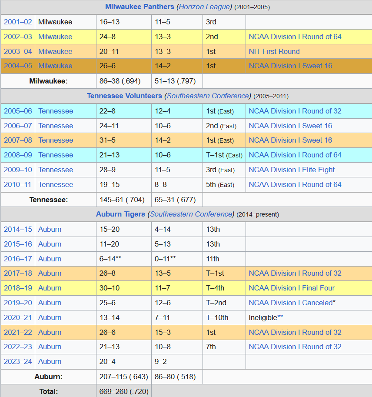Open NCAA Division I Round of 64 for 2010–11
Viewport: 372px width, 397px height.
[295, 184]
